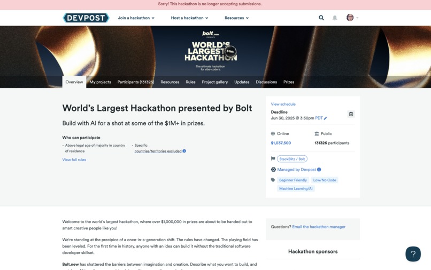Open the help question mark button

[413, 254]
